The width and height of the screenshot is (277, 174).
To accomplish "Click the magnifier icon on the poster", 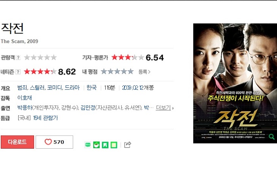I will tap(272, 136).
